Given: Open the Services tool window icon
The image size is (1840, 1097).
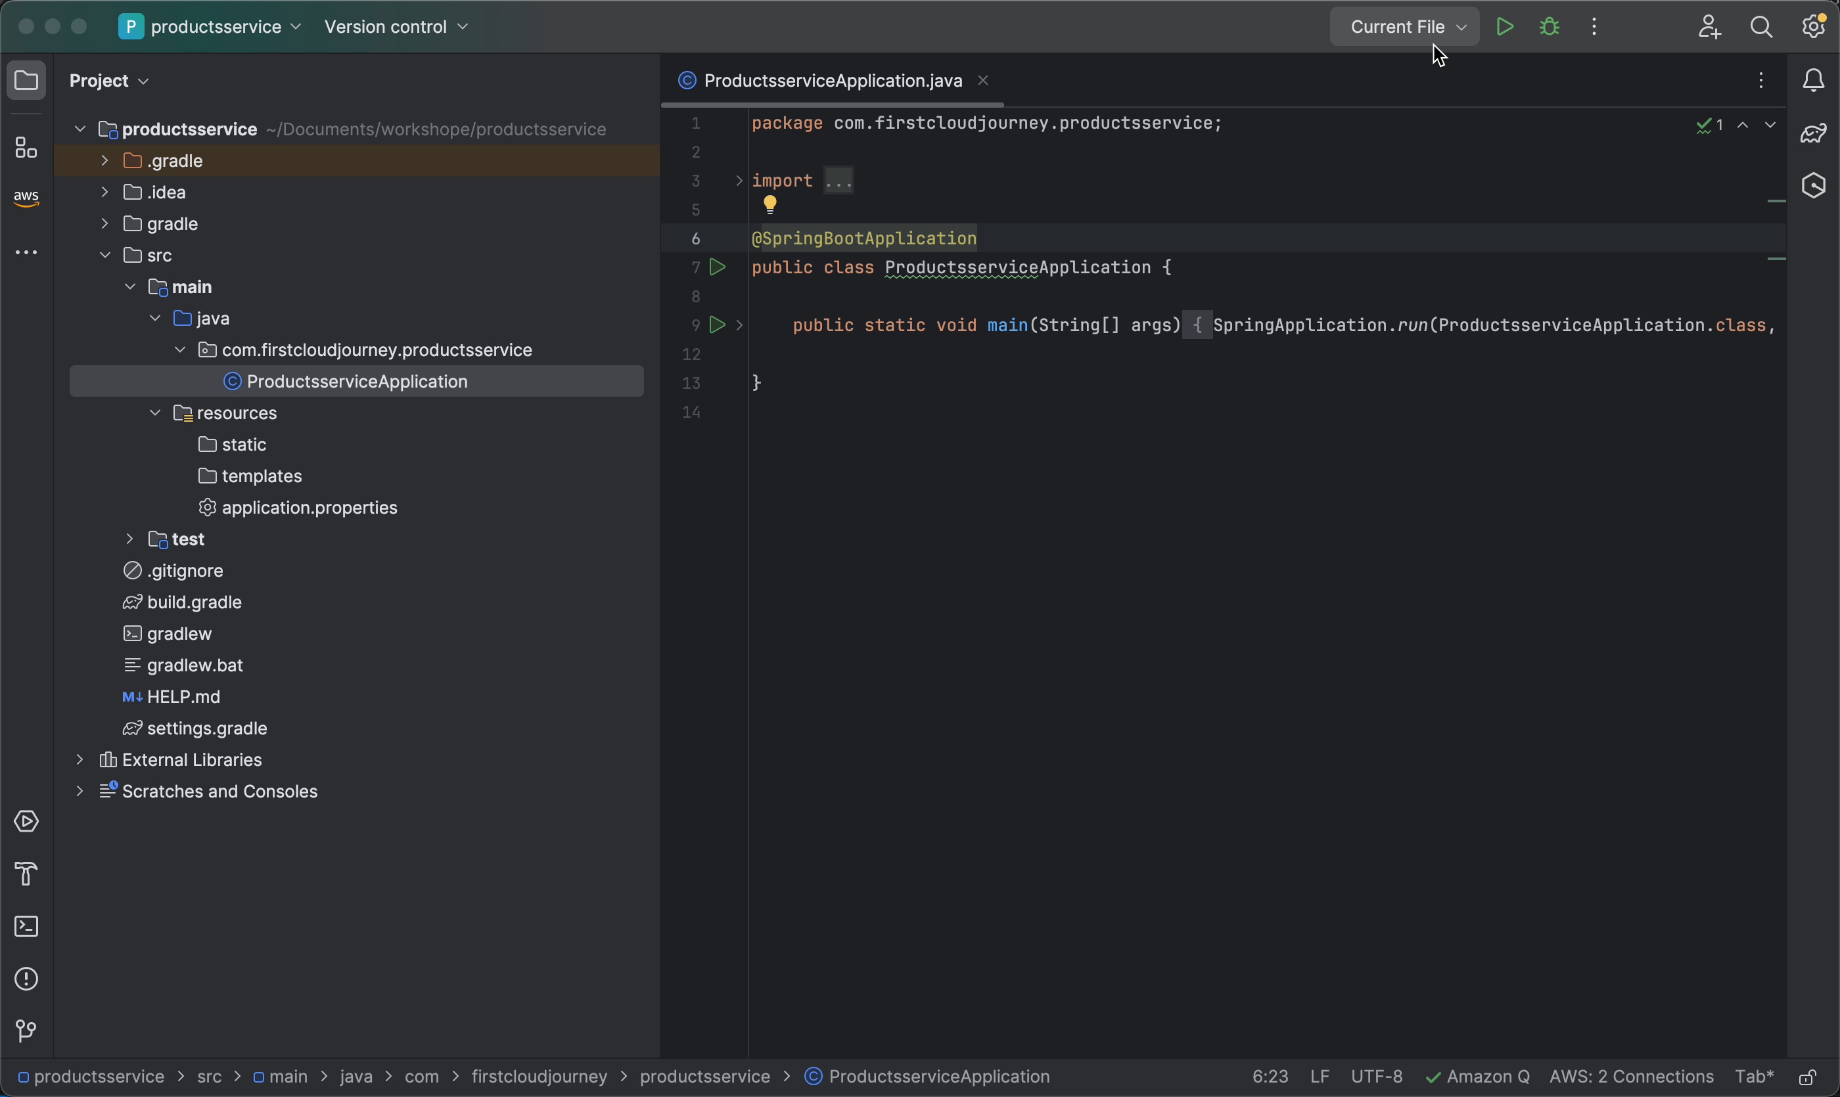Looking at the screenshot, I should 27,821.
